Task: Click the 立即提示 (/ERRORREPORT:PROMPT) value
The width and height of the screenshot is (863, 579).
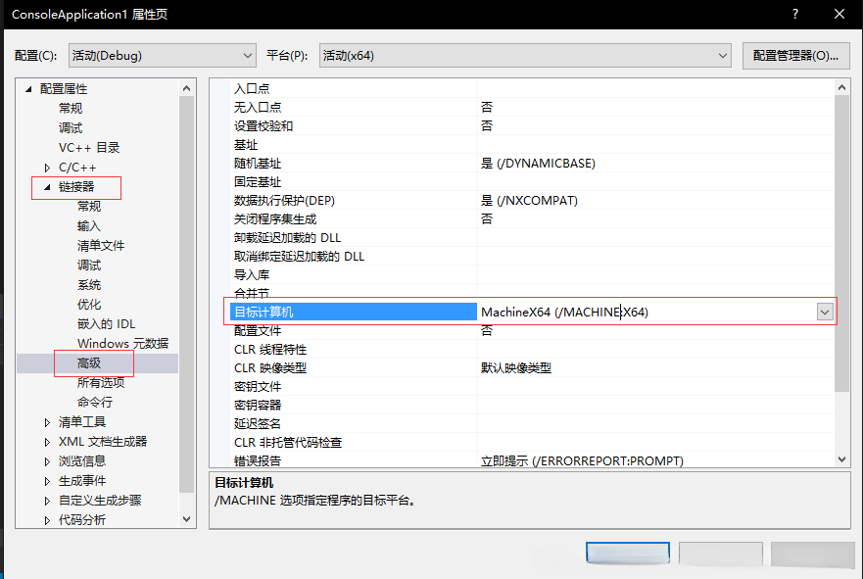Action: coord(582,461)
